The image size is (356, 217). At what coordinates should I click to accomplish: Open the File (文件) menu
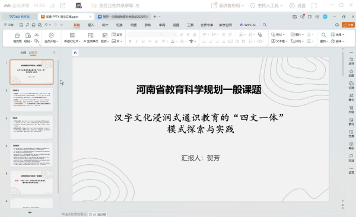[9, 25]
